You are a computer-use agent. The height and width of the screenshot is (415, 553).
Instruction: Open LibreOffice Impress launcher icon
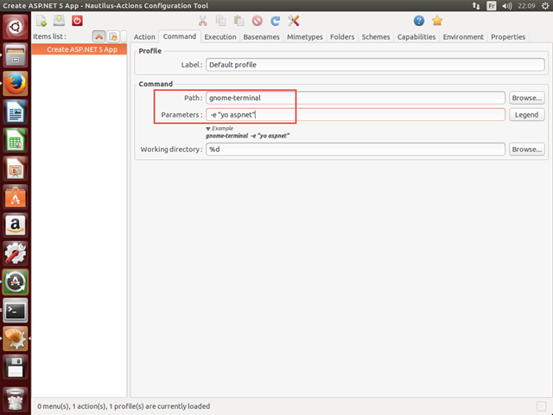pyautogui.click(x=16, y=169)
